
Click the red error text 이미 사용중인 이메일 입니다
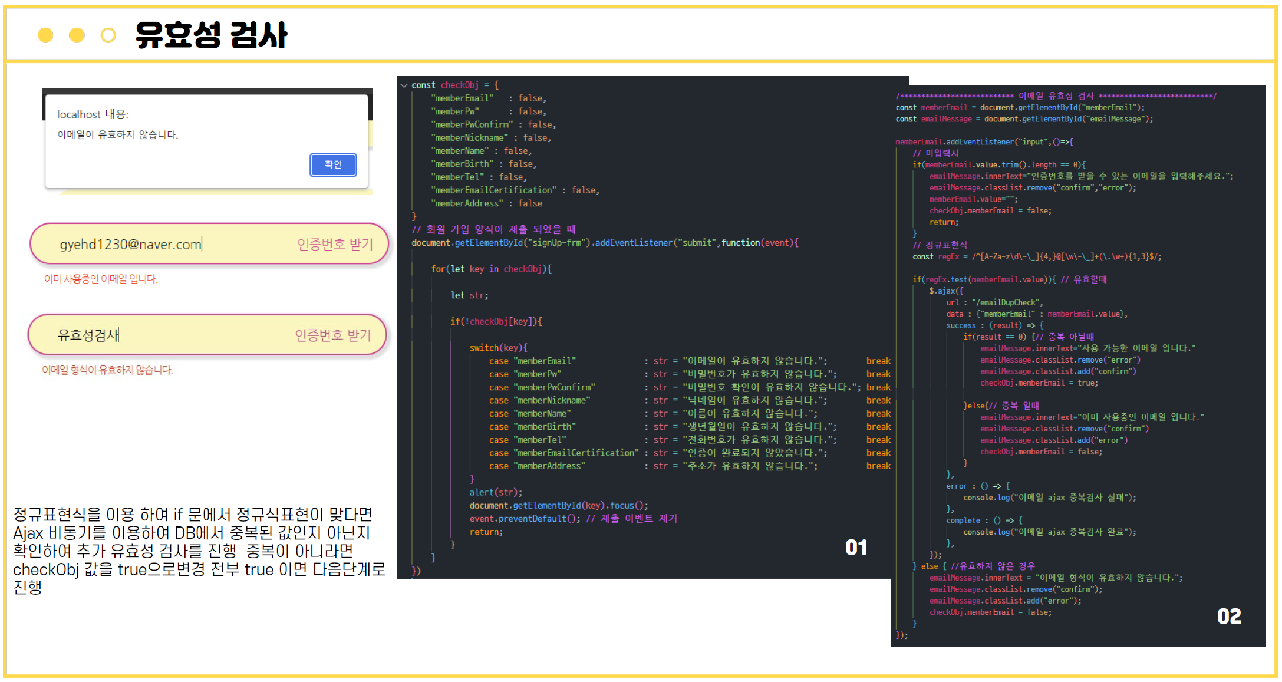point(101,279)
